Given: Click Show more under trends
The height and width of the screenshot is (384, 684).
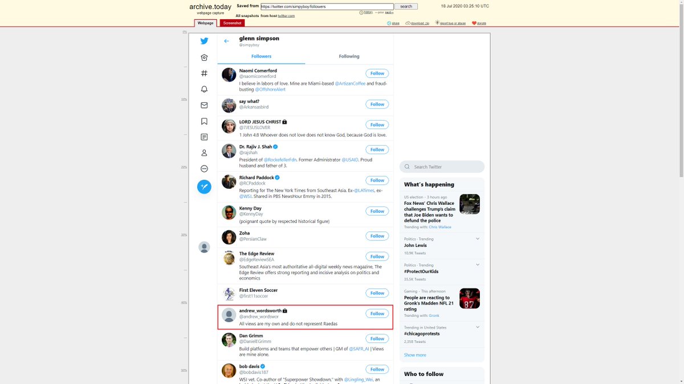Looking at the screenshot, I should click(415, 355).
